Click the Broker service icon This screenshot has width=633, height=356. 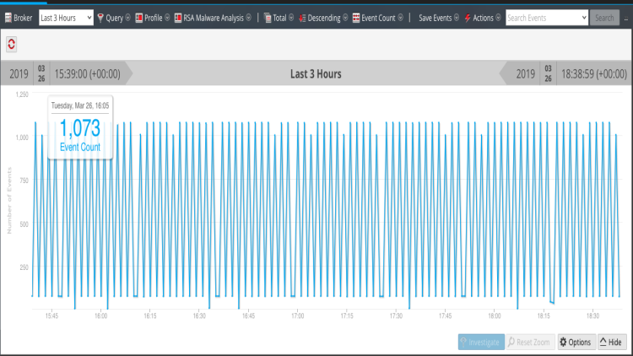(x=7, y=18)
